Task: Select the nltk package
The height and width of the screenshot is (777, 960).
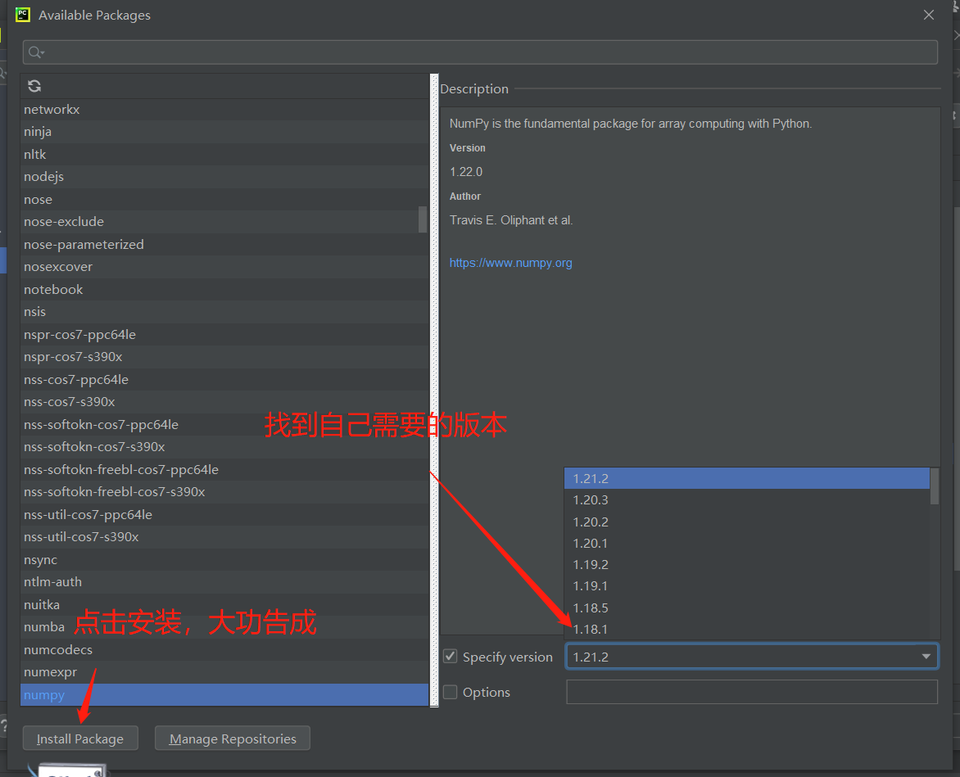Action: coord(224,154)
